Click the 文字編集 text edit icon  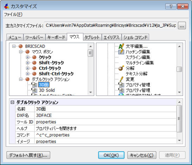(x=121, y=46)
